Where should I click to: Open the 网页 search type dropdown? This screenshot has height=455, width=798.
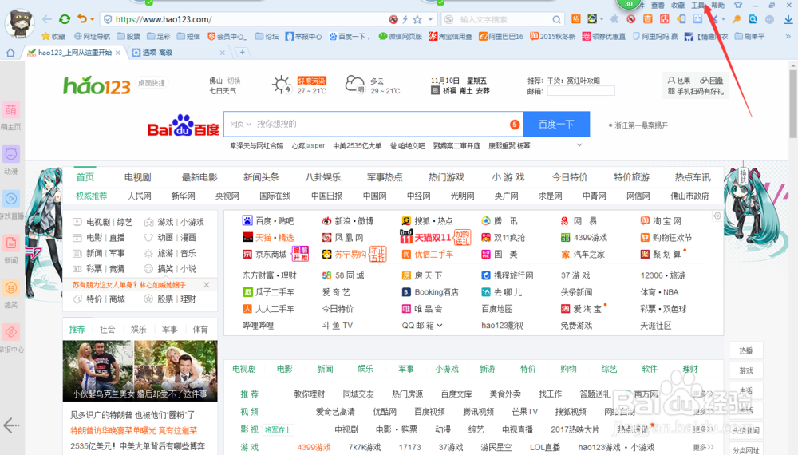point(240,124)
